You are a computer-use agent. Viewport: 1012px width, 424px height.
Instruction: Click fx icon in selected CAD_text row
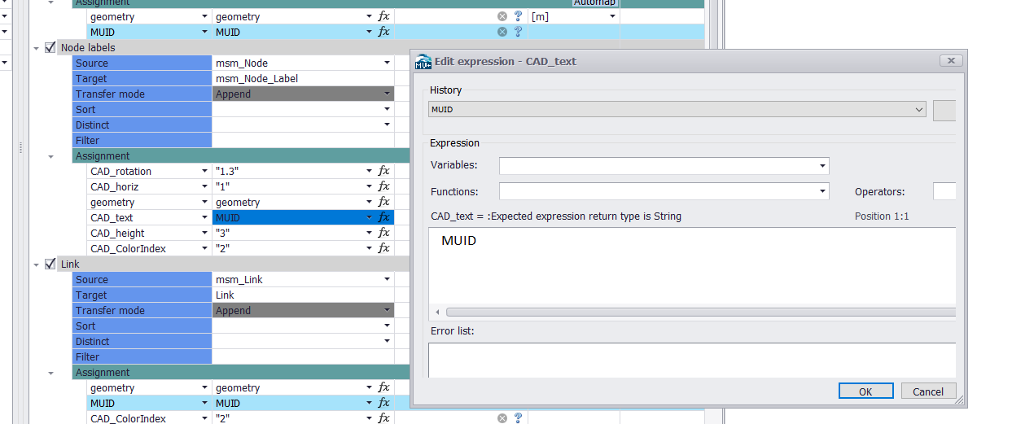click(x=384, y=218)
